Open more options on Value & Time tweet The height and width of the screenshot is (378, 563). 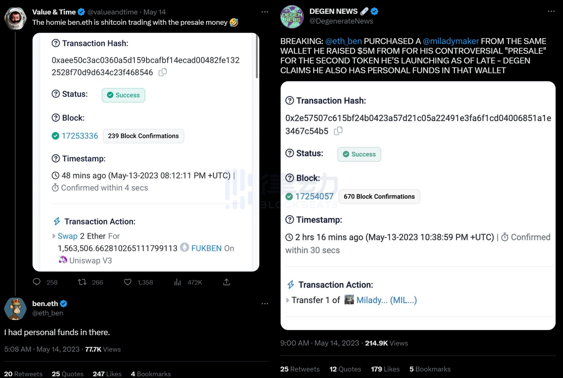point(265,12)
